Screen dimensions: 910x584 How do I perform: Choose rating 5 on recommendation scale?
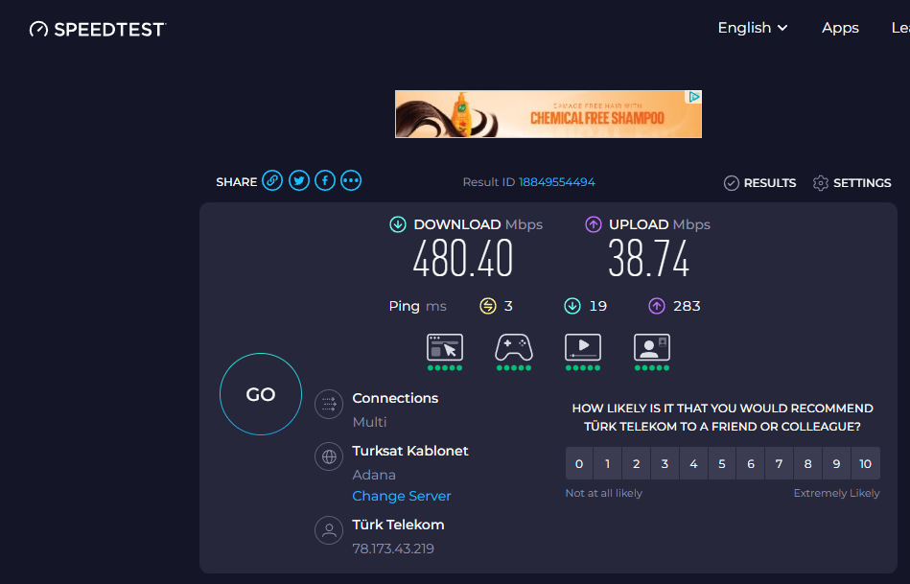point(721,463)
